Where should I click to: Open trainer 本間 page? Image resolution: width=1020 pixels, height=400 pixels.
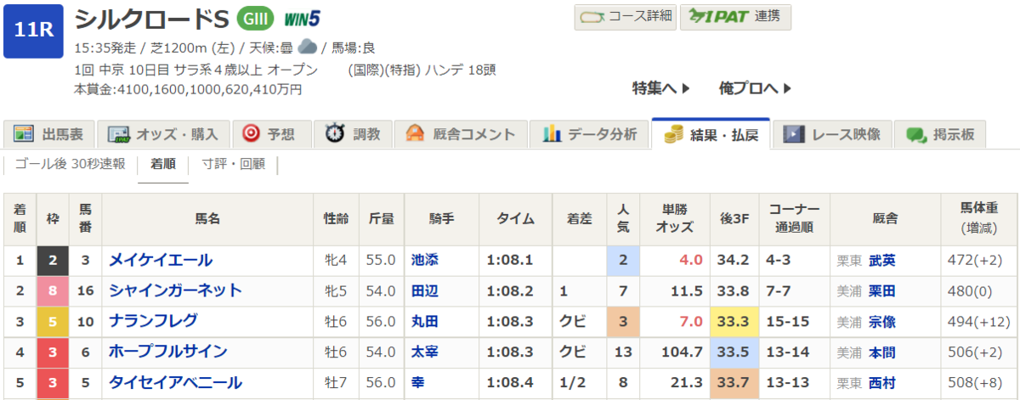click(x=883, y=352)
